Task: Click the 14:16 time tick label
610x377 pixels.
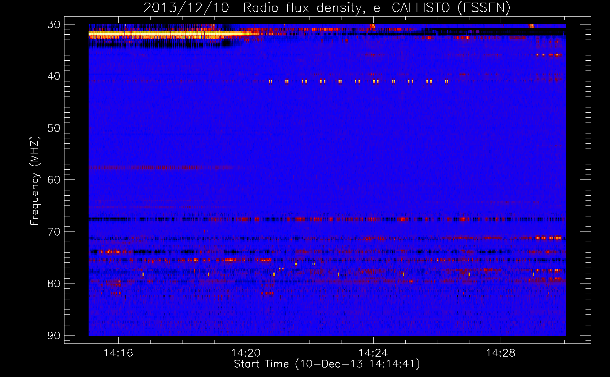Action: tap(118, 353)
